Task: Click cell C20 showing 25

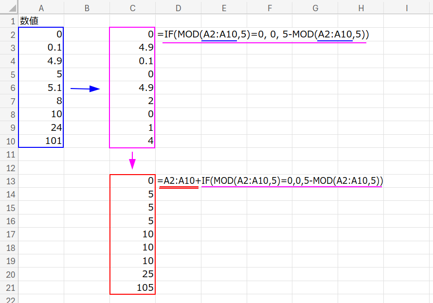Action: click(132, 274)
